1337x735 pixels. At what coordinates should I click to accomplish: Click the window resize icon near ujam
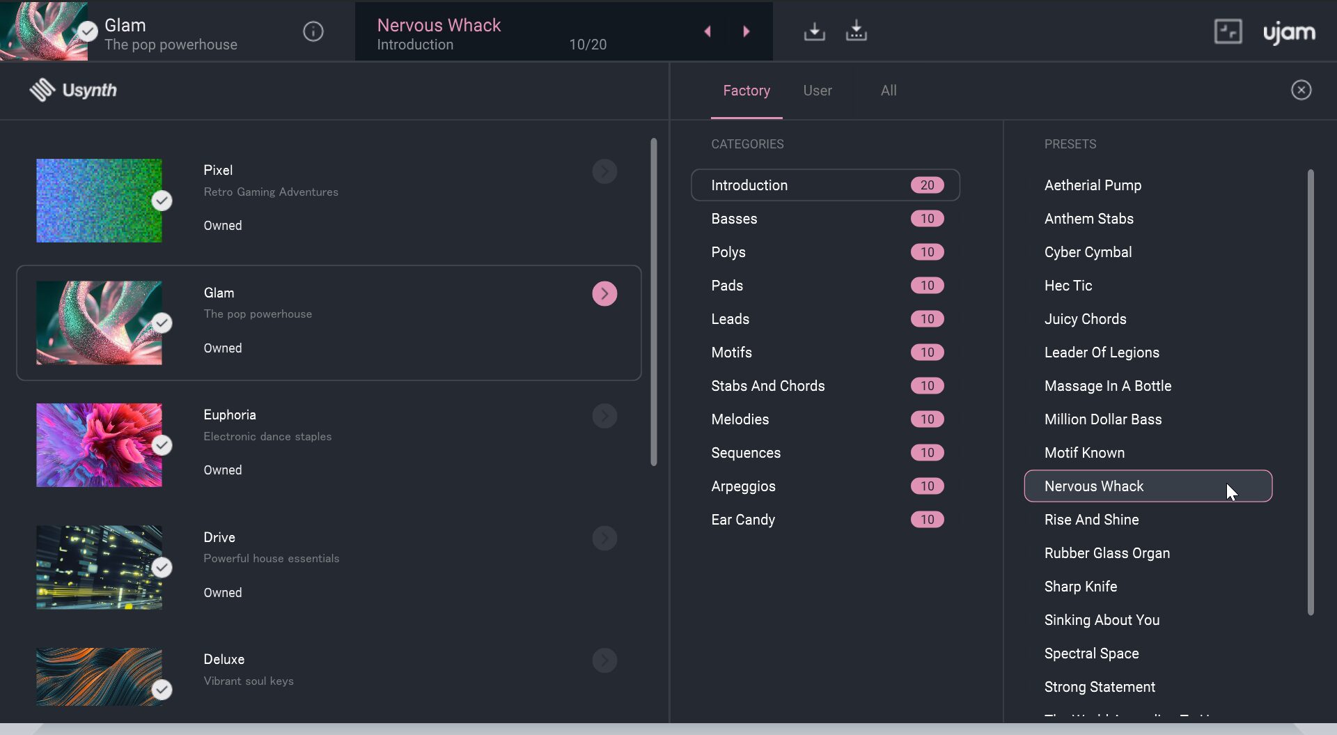[x=1228, y=31]
